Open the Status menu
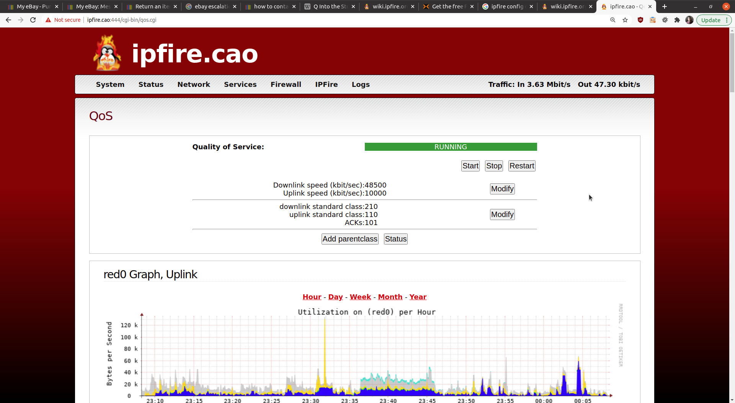The width and height of the screenshot is (735, 403). [151, 85]
